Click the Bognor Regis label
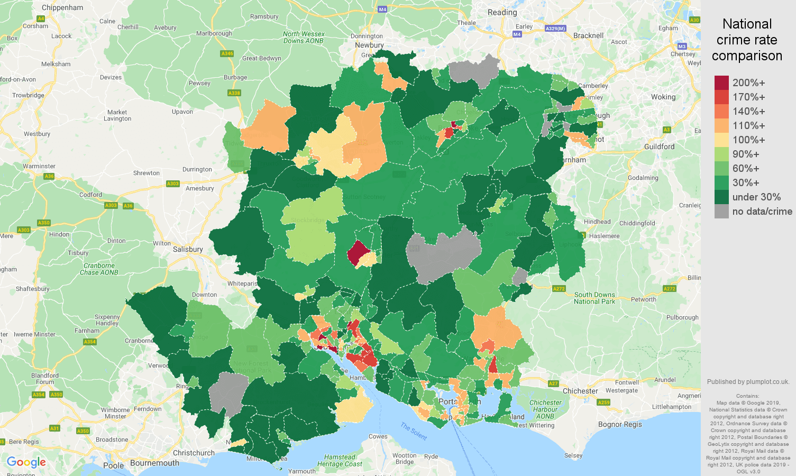Screen dimensions: 796x476 (620, 424)
